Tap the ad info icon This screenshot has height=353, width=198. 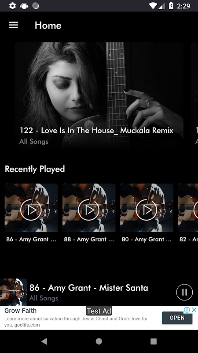pyautogui.click(x=187, y=310)
